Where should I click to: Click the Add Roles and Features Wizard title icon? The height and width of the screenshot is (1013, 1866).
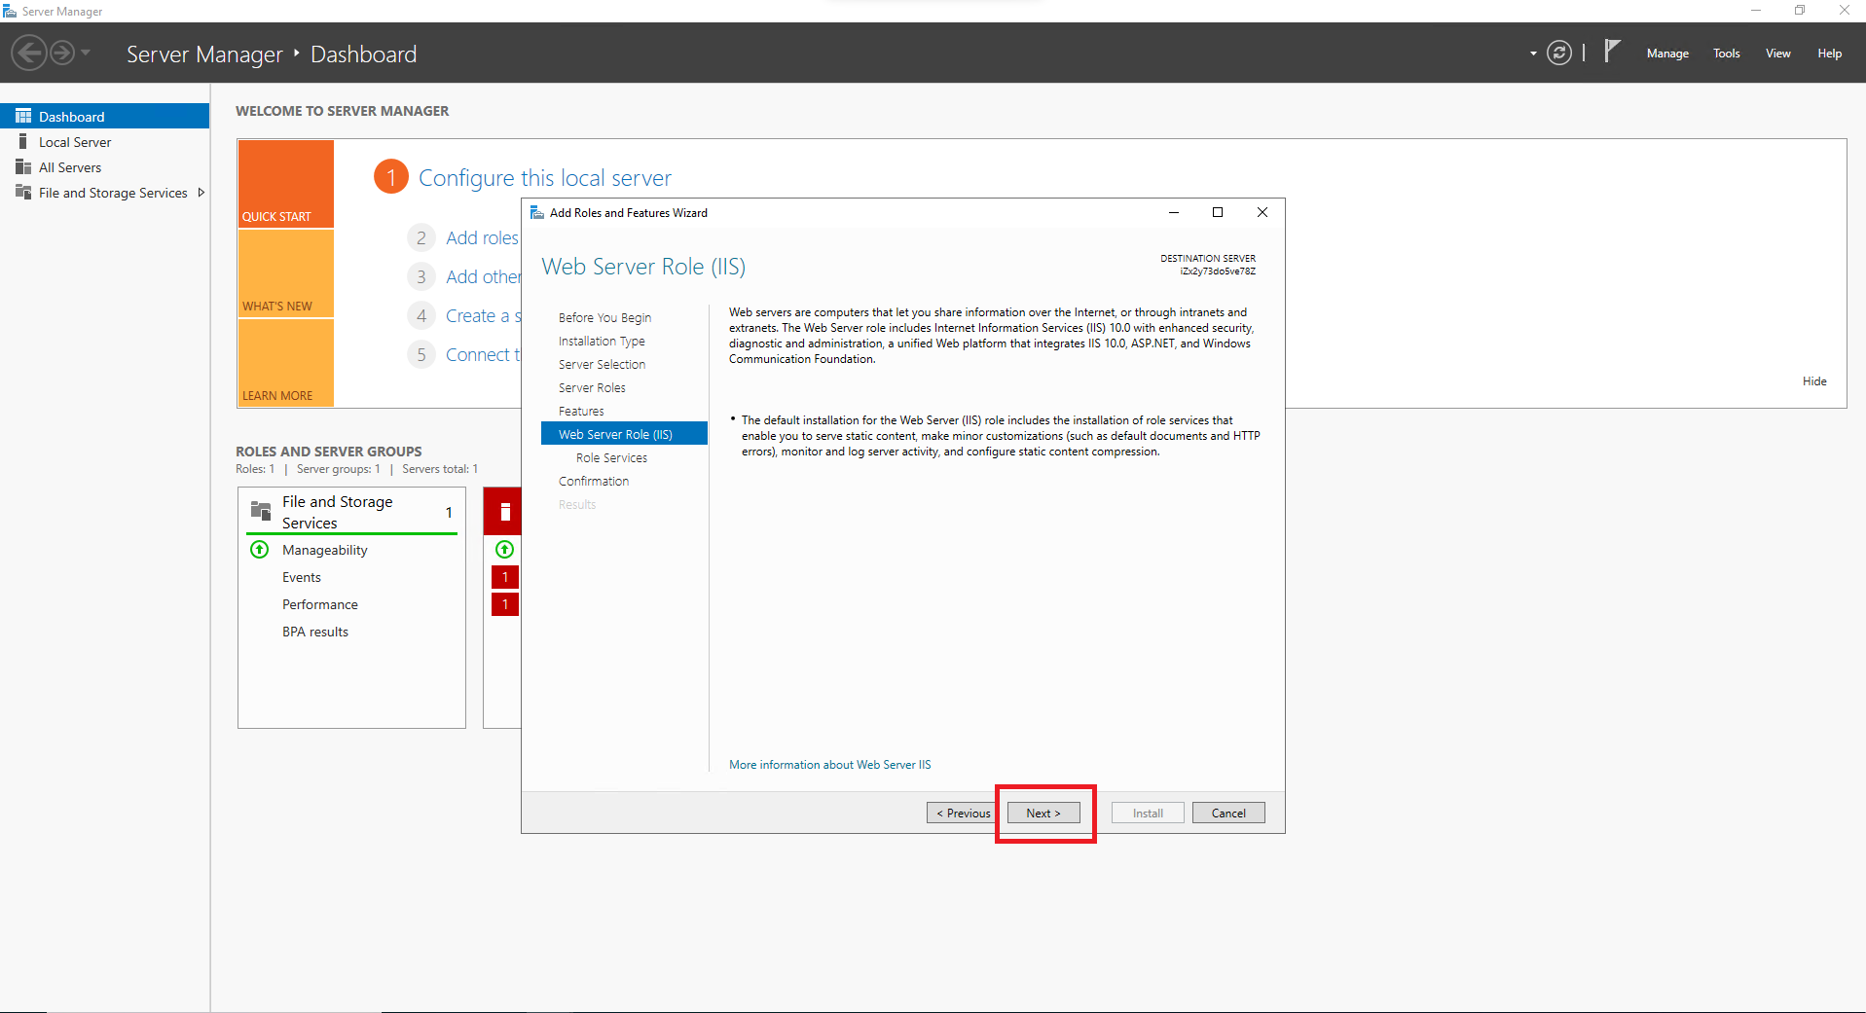536,212
